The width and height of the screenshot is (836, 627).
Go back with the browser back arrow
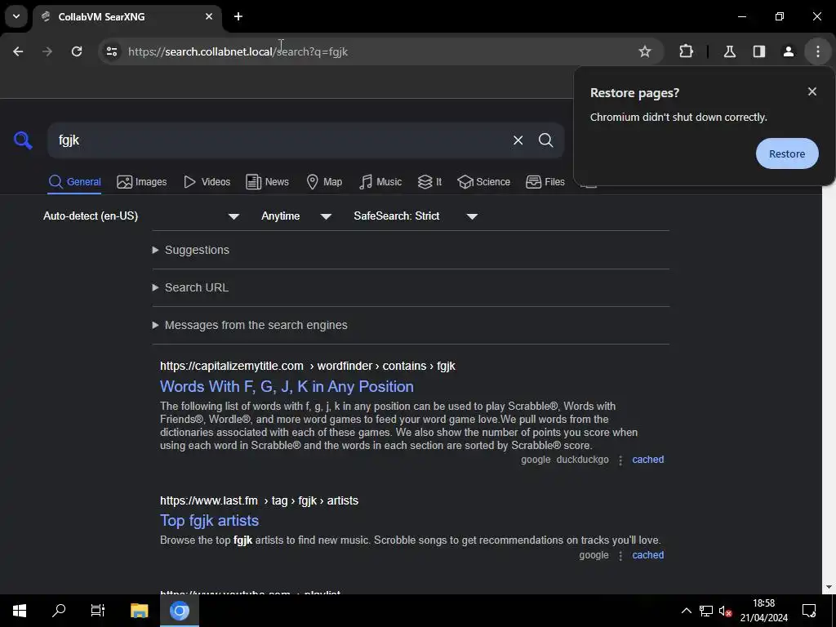point(18,51)
